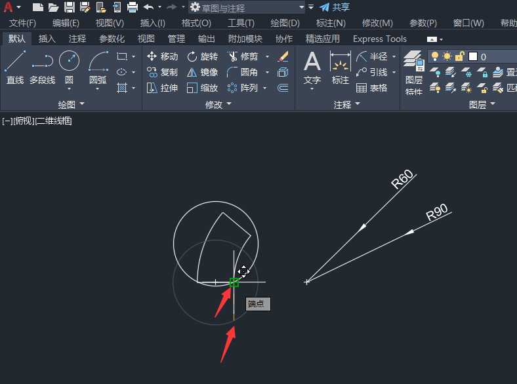Open the 编辑(E) menu

click(x=66, y=23)
